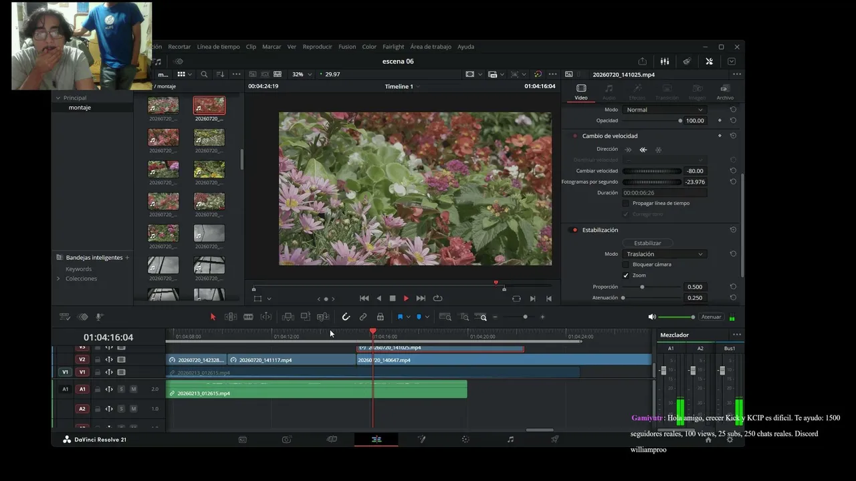Switch inspector to the Archivo tab

725,92
